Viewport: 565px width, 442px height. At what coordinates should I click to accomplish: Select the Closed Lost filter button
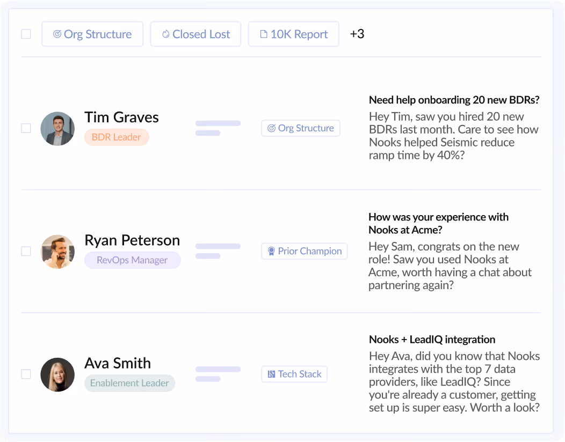195,34
